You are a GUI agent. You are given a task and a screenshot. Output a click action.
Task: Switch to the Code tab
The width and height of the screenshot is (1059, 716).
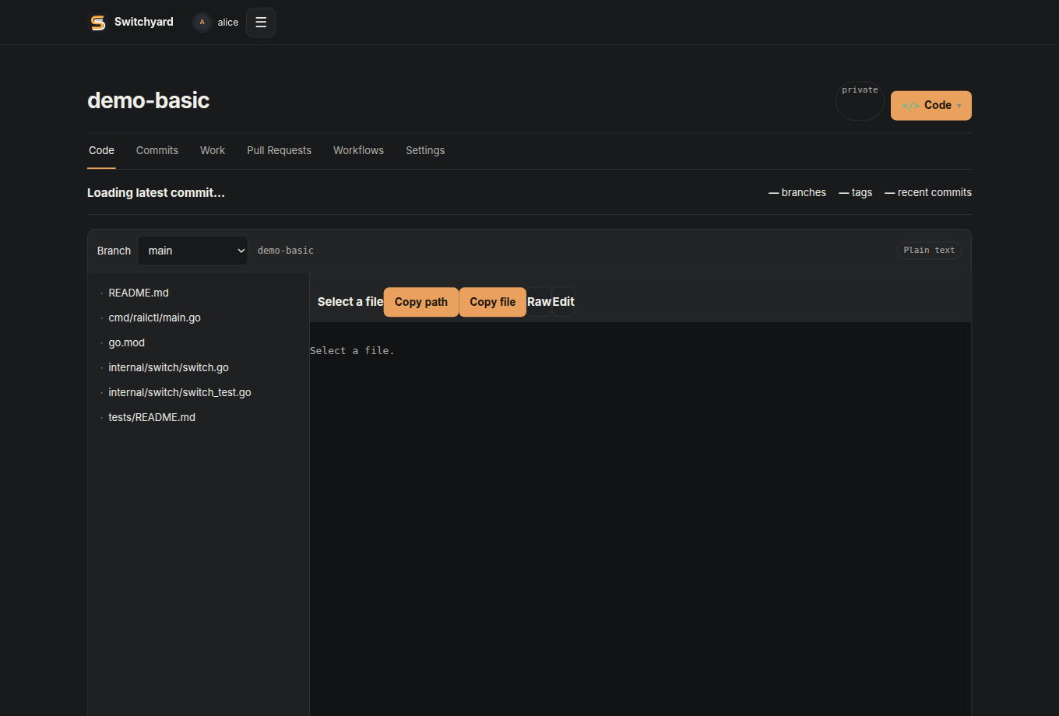(x=101, y=150)
